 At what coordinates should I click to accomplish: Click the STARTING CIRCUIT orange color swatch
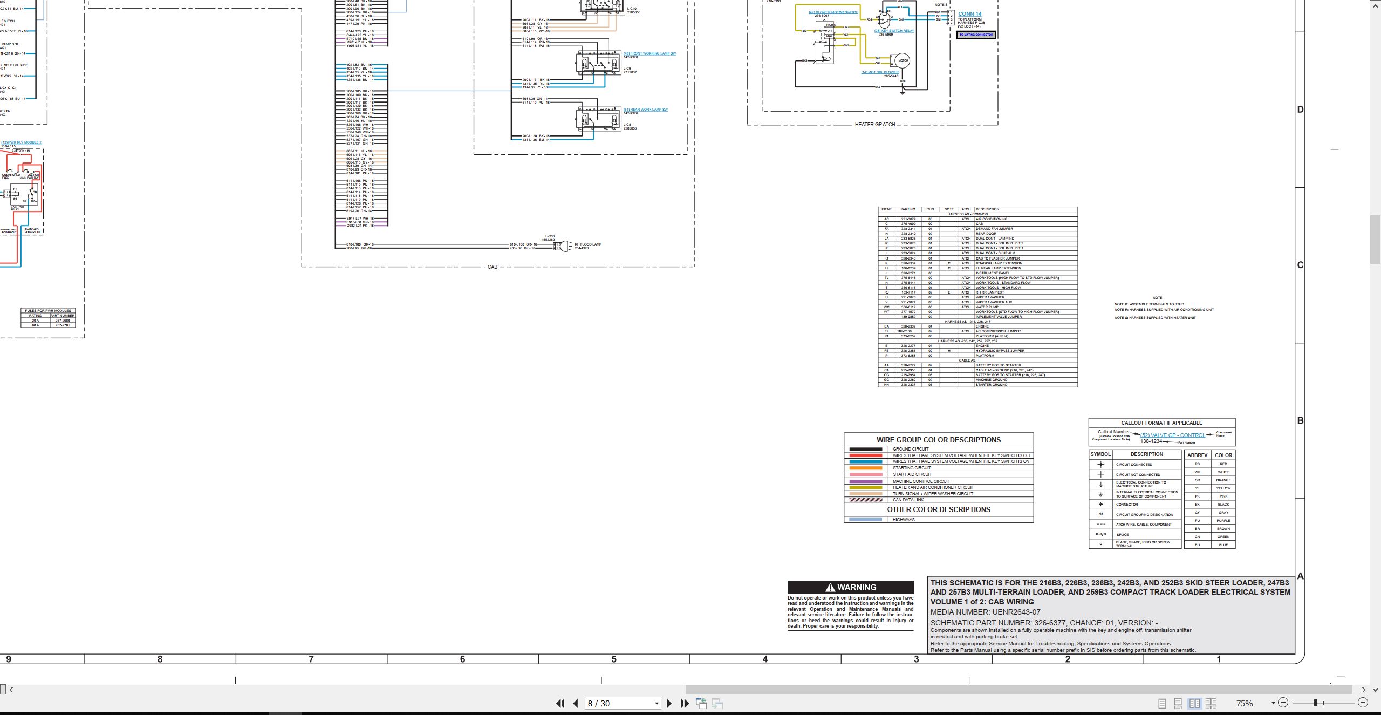[865, 468]
